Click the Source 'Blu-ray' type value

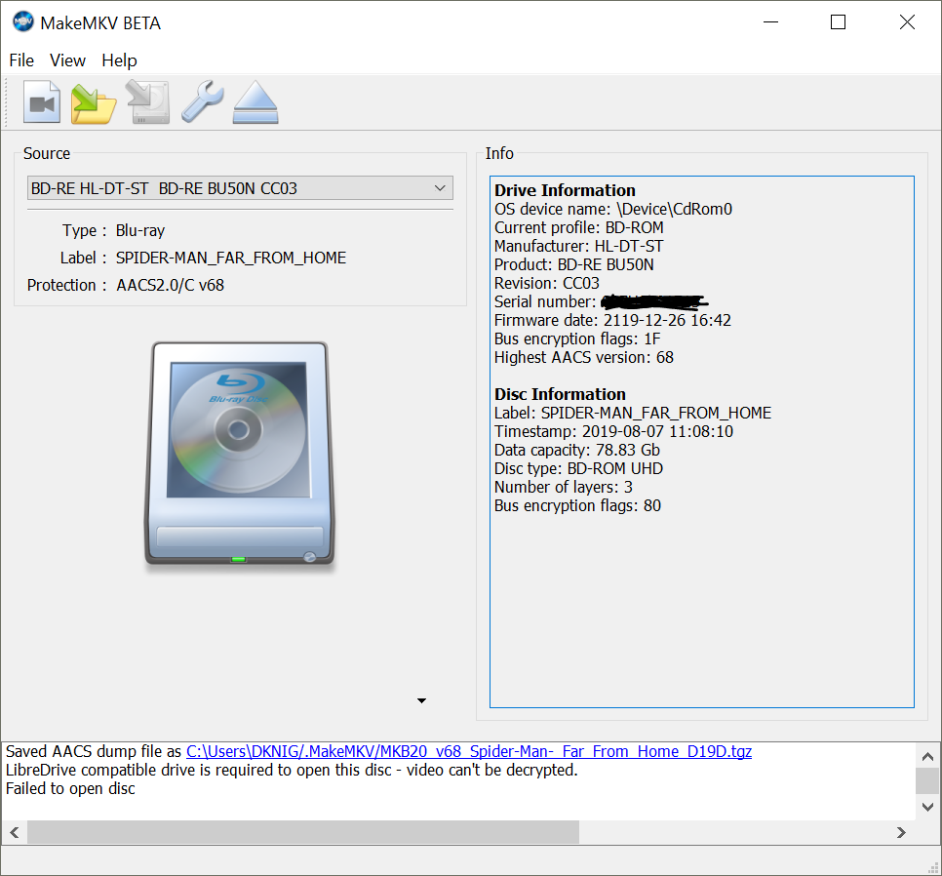(140, 231)
